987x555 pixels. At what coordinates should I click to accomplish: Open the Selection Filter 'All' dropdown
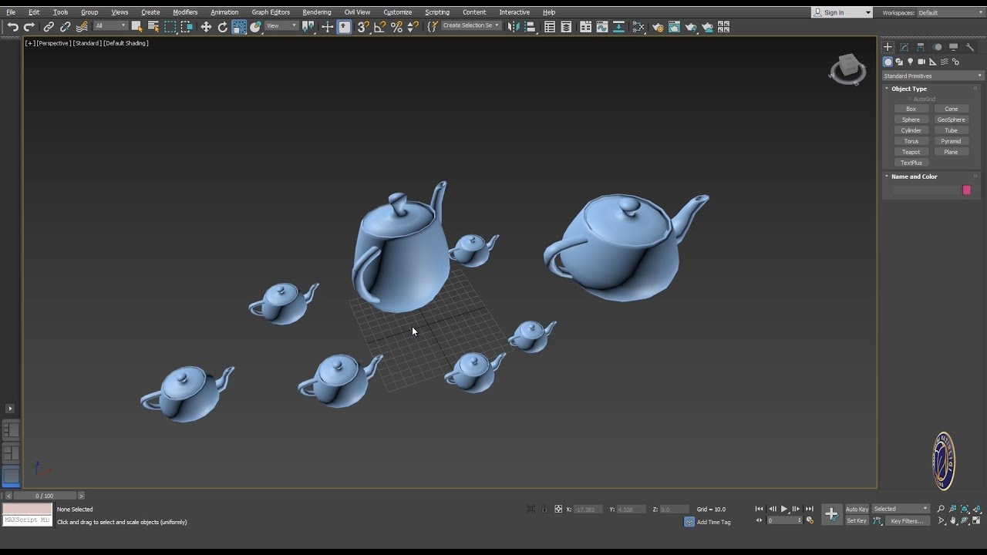[110, 26]
